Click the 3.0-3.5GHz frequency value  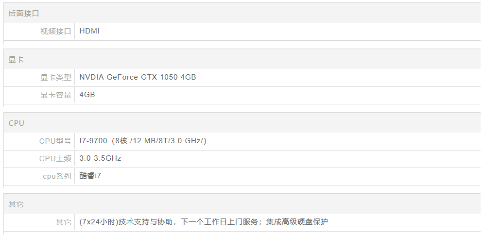pyautogui.click(x=100, y=158)
